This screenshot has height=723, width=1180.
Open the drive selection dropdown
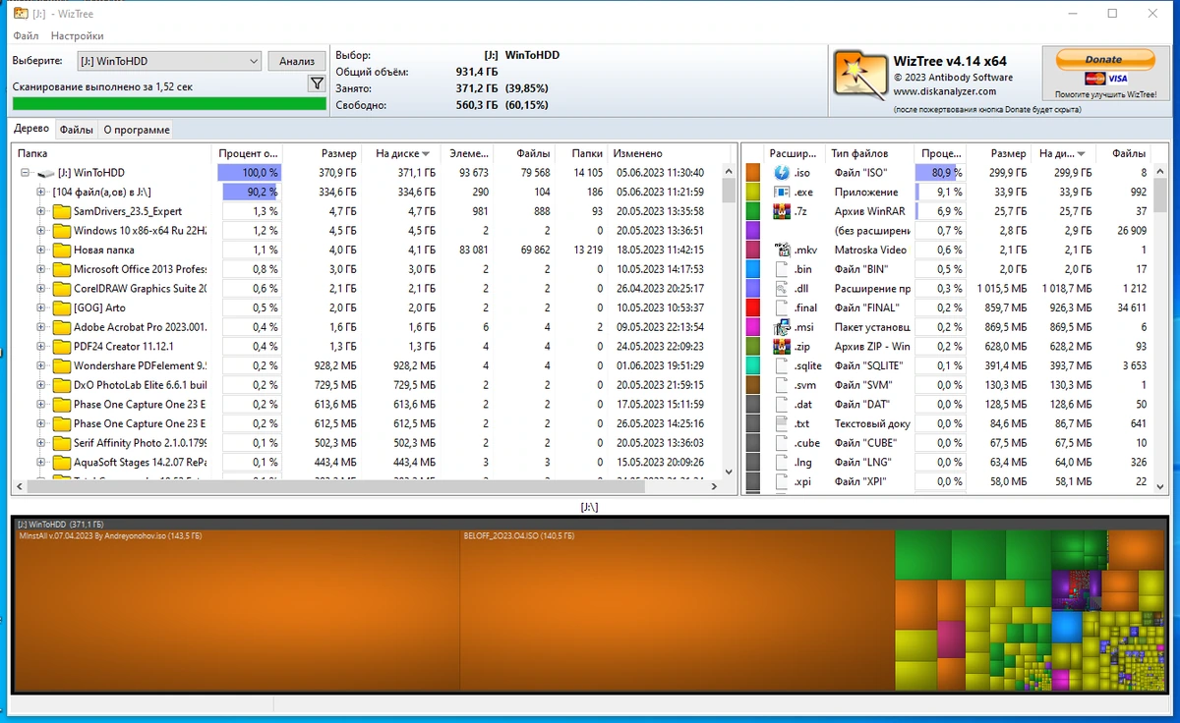point(169,61)
